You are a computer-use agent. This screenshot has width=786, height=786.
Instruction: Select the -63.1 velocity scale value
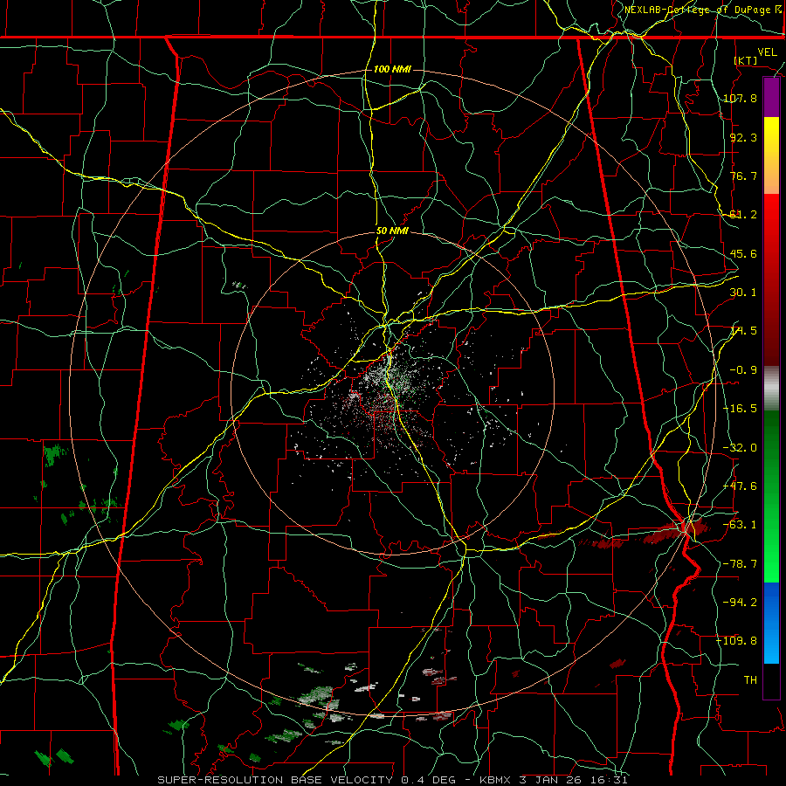[740, 525]
